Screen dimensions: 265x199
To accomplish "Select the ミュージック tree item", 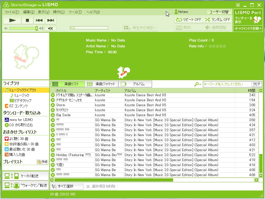I will (20, 95).
